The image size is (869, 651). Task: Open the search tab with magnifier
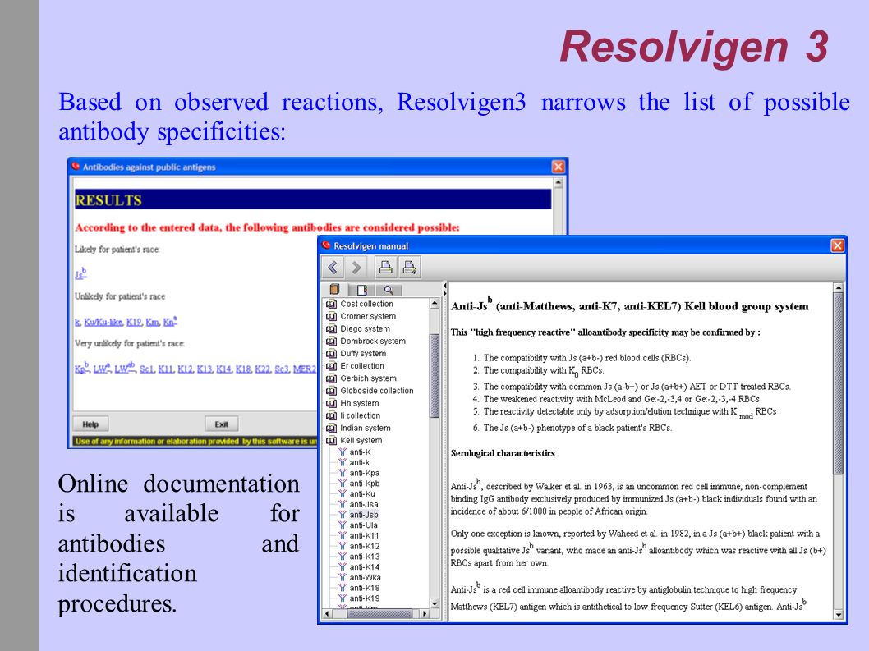(x=389, y=290)
